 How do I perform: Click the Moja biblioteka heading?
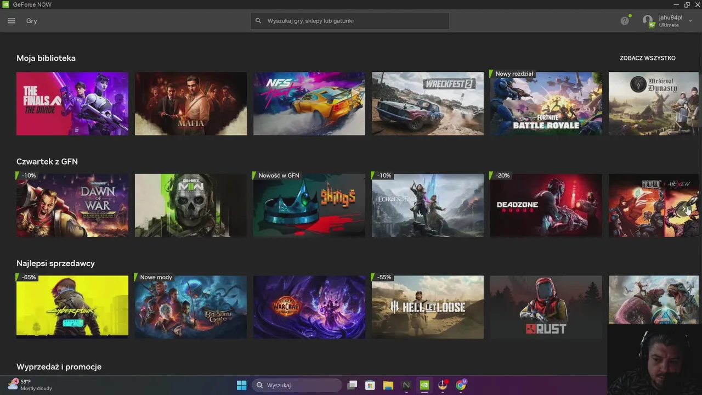[x=46, y=58]
